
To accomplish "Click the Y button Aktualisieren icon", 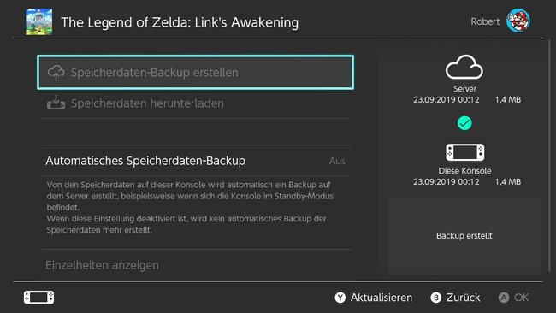I will coord(340,298).
